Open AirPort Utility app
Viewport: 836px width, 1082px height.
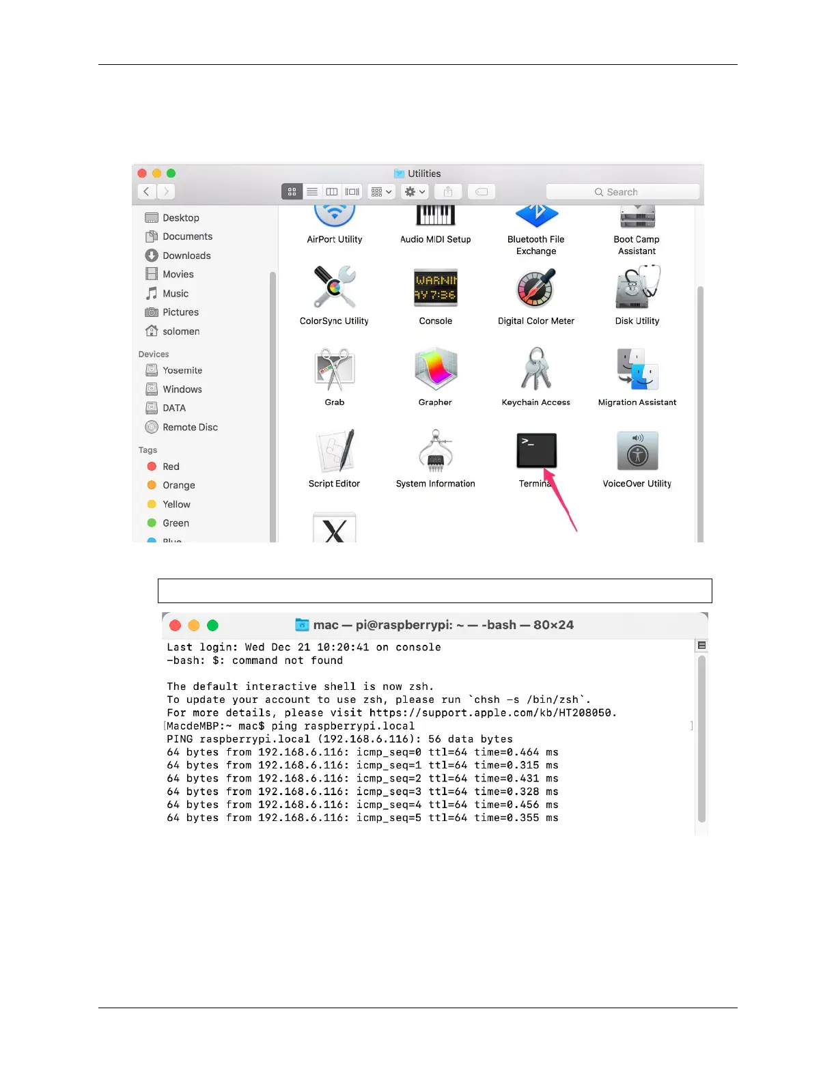[x=335, y=217]
